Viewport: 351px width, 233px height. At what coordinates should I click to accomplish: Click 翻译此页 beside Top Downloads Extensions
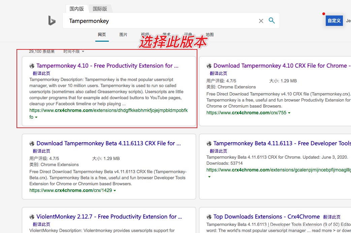(x=332, y=217)
